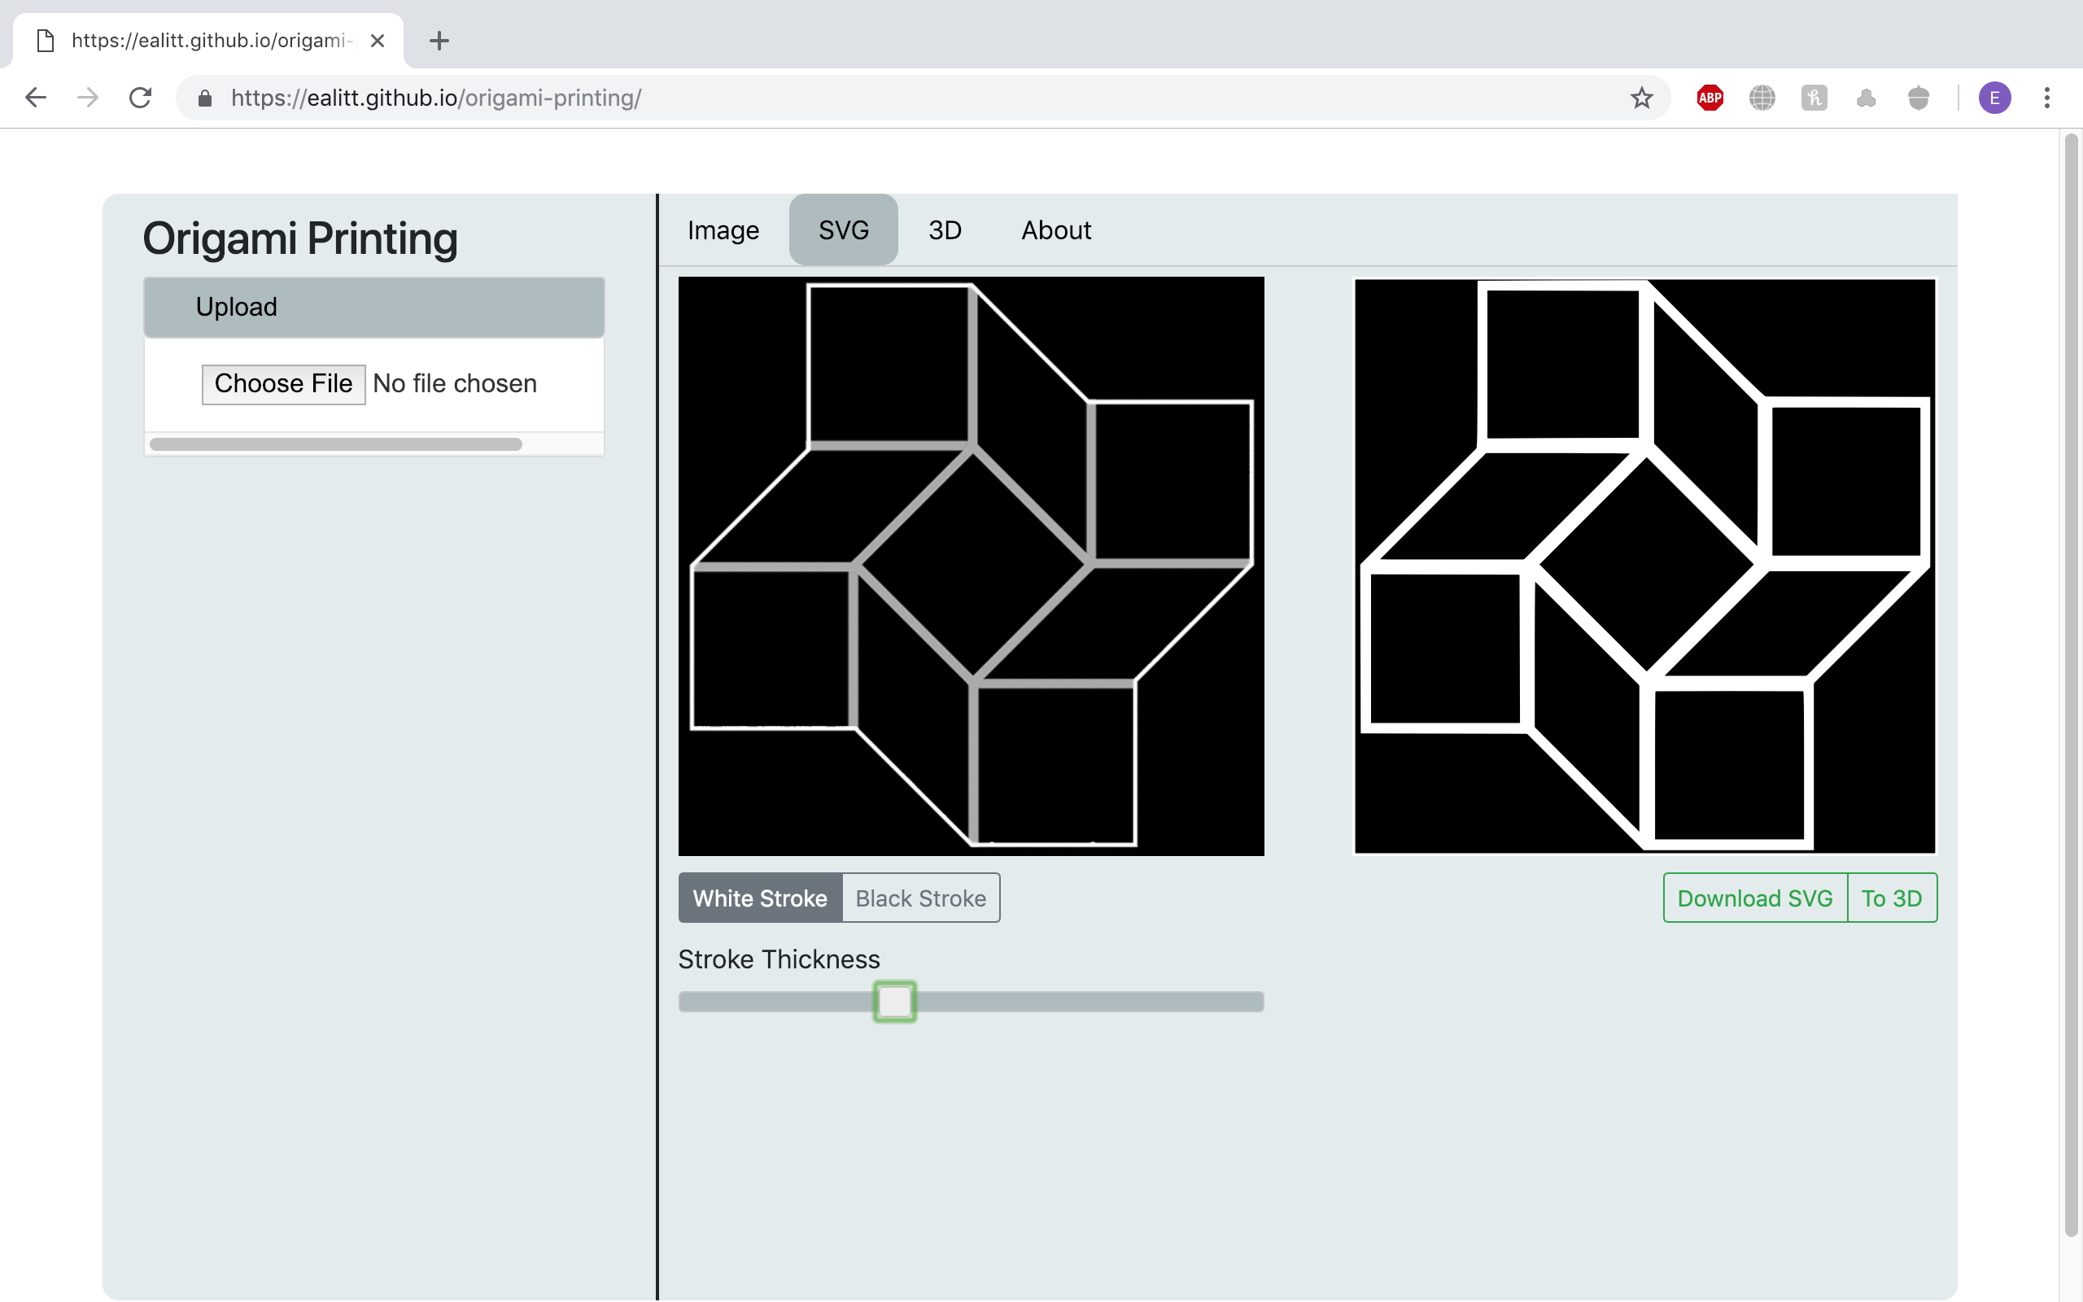The image size is (2083, 1302).
Task: View site lock security info
Action: (205, 98)
